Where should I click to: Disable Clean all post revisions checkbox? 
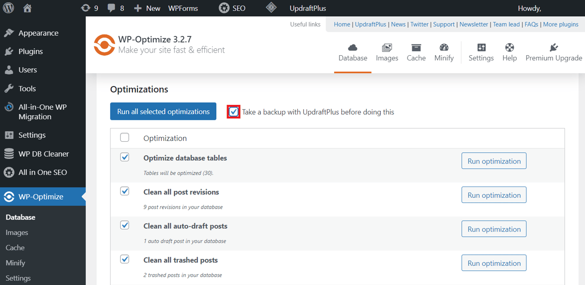[125, 191]
